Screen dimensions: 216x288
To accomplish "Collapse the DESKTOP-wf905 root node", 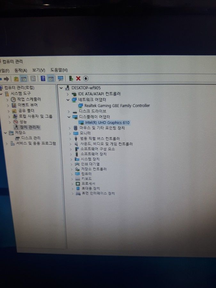I will click(61, 88).
